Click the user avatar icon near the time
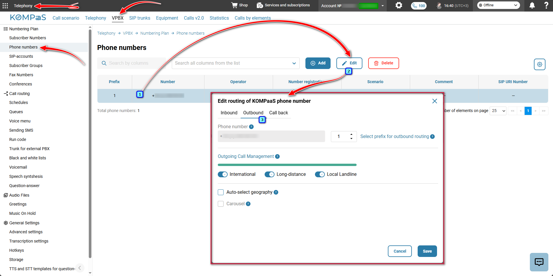Image resolution: width=553 pixels, height=276 pixels. 439,5
